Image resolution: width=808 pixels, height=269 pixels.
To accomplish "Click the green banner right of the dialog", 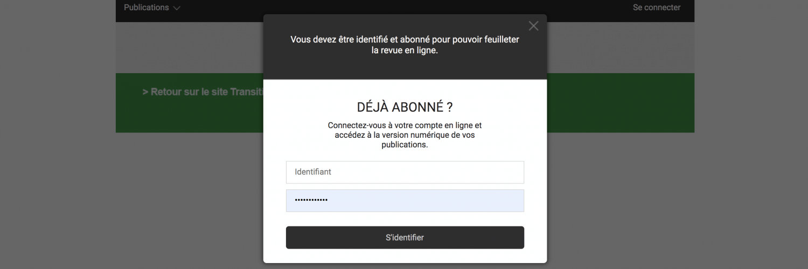I will [619, 102].
